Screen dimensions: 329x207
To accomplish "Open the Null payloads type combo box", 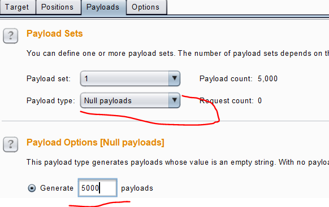I will coord(130,100).
